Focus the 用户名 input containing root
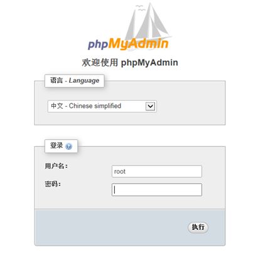Screen dimensions: 253x267 (157, 172)
